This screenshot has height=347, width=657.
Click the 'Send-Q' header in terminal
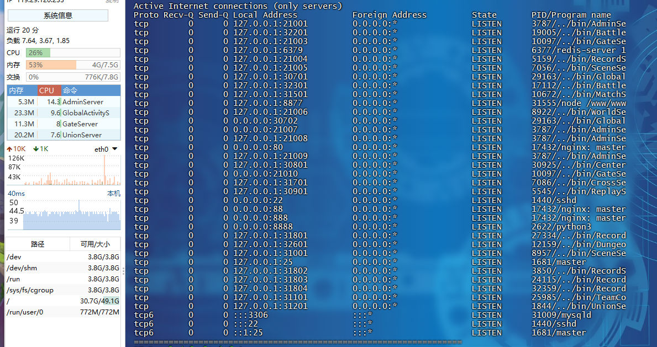213,15
